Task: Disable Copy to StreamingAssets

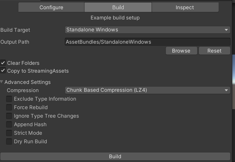Action: (3, 71)
